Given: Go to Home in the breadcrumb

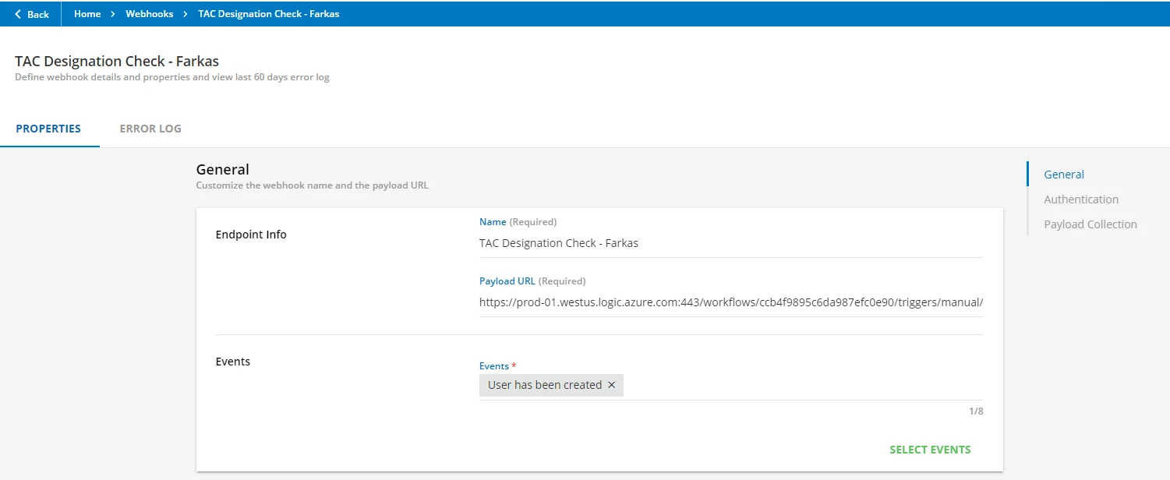Looking at the screenshot, I should [x=87, y=14].
